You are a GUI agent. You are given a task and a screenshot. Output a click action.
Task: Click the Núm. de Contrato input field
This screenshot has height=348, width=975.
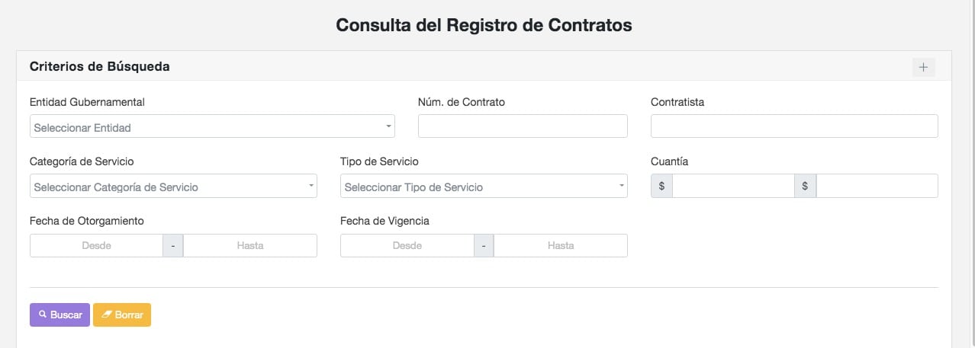[523, 126]
